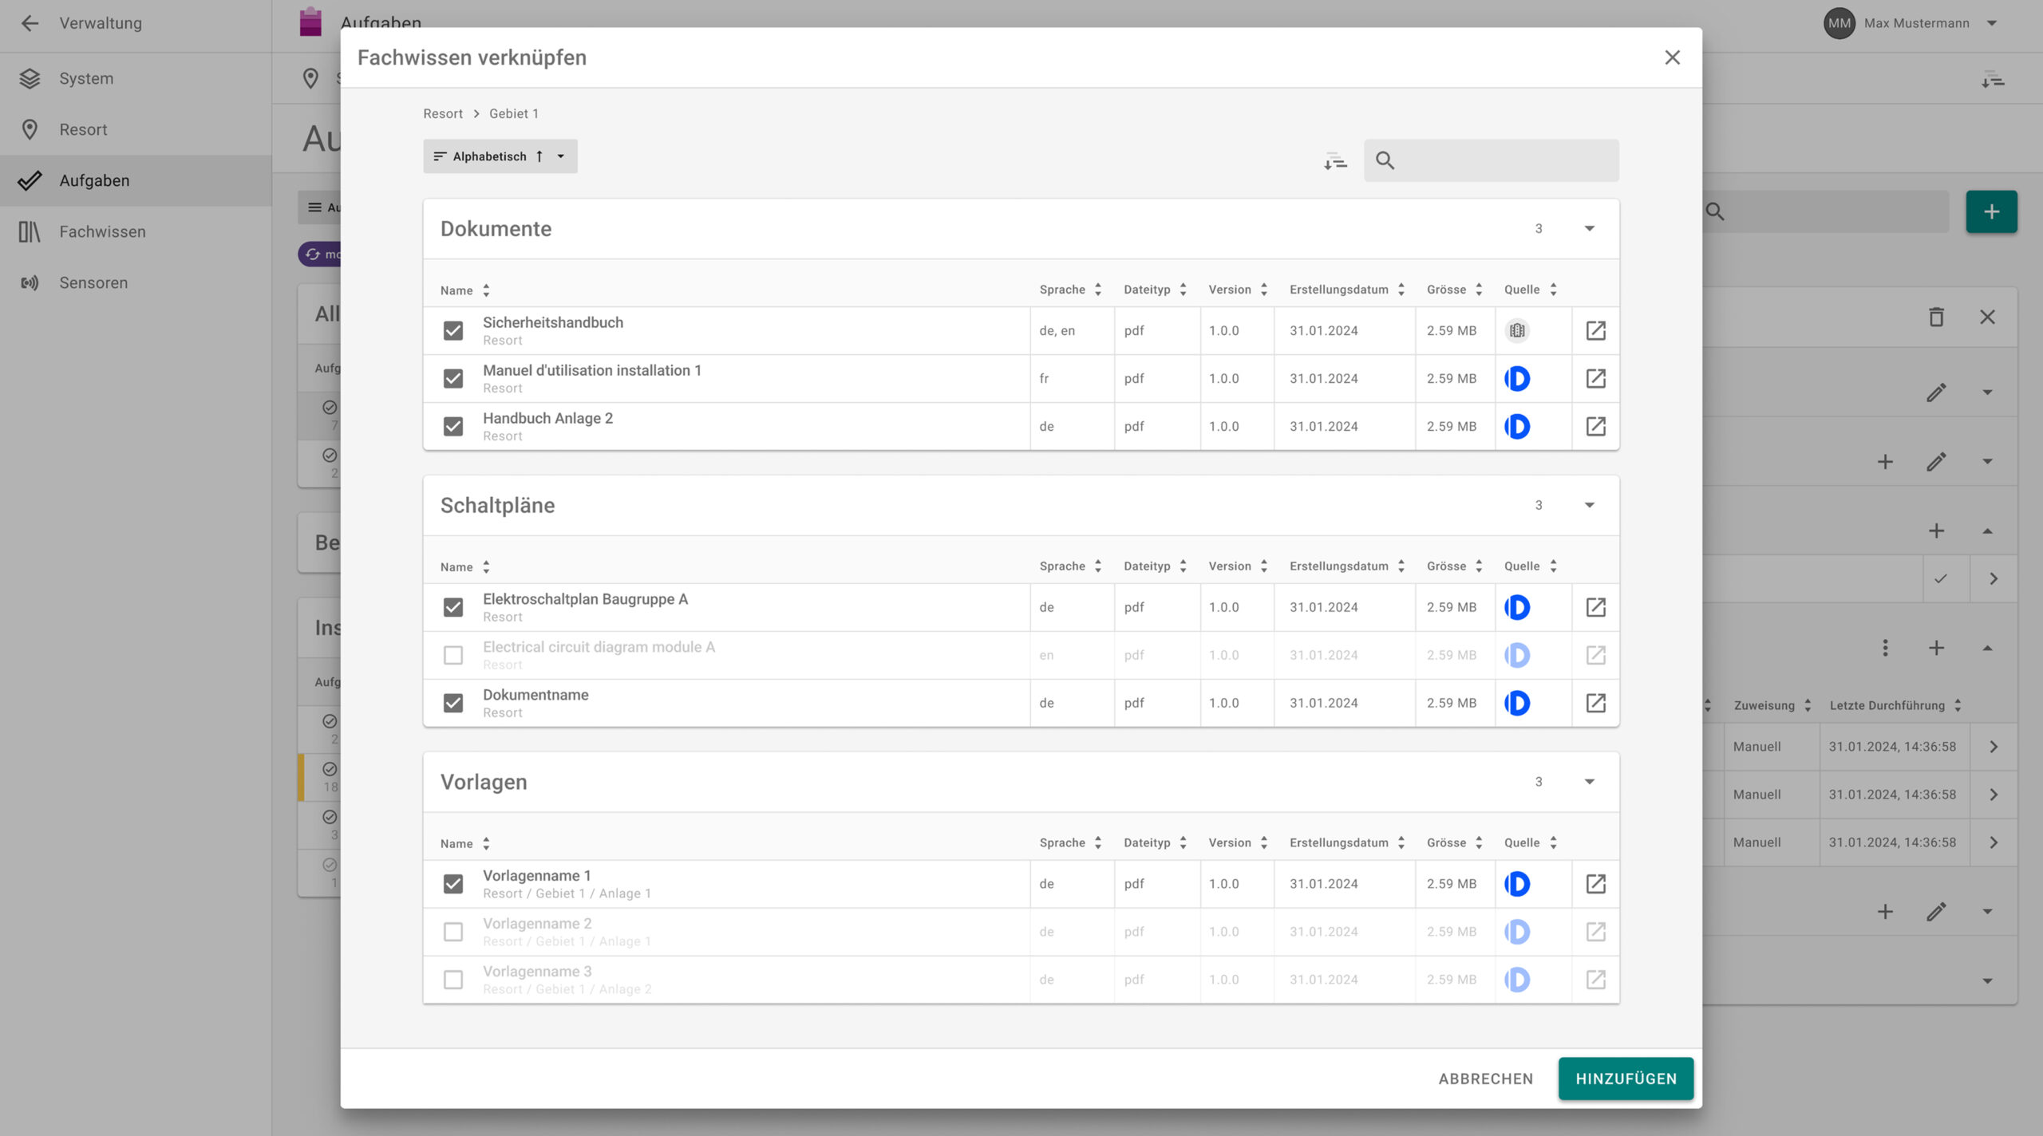Click the search magnifier icon in dialog
Image resolution: width=2043 pixels, height=1136 pixels.
[x=1385, y=161]
